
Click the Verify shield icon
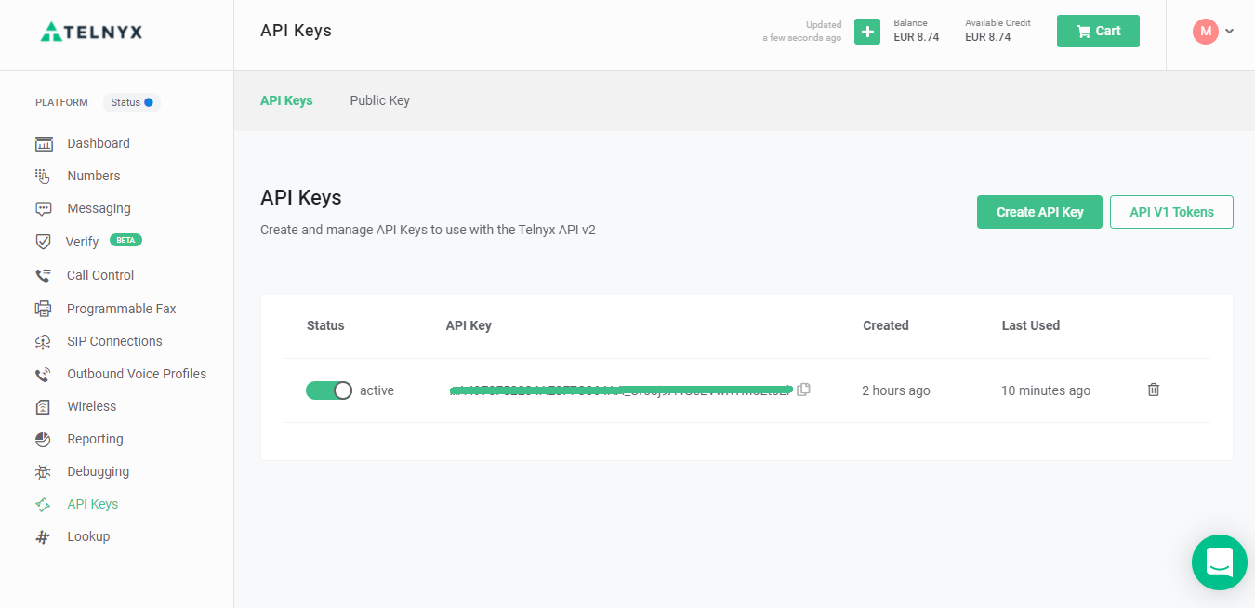43,242
